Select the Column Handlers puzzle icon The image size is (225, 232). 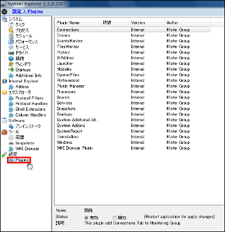click(11, 115)
